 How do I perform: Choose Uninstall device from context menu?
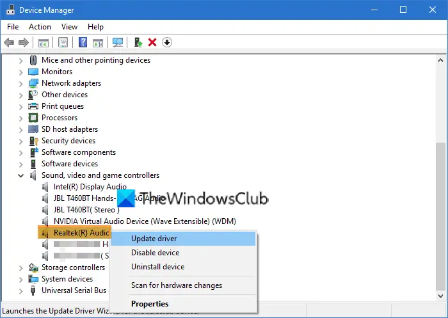click(183, 267)
